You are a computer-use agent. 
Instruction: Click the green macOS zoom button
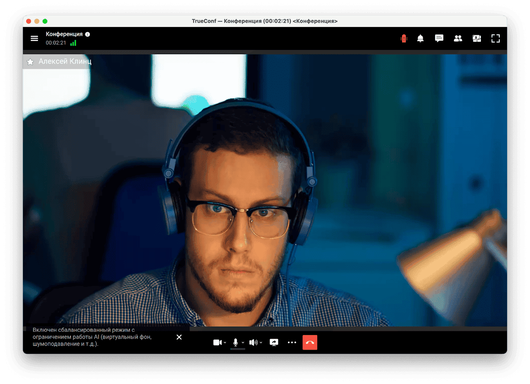(45, 21)
